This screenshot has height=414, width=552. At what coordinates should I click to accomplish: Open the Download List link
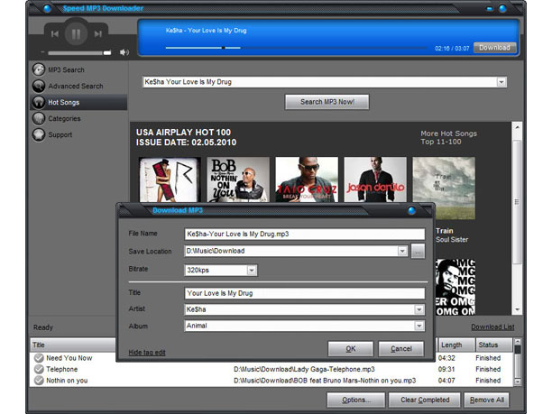tap(492, 327)
